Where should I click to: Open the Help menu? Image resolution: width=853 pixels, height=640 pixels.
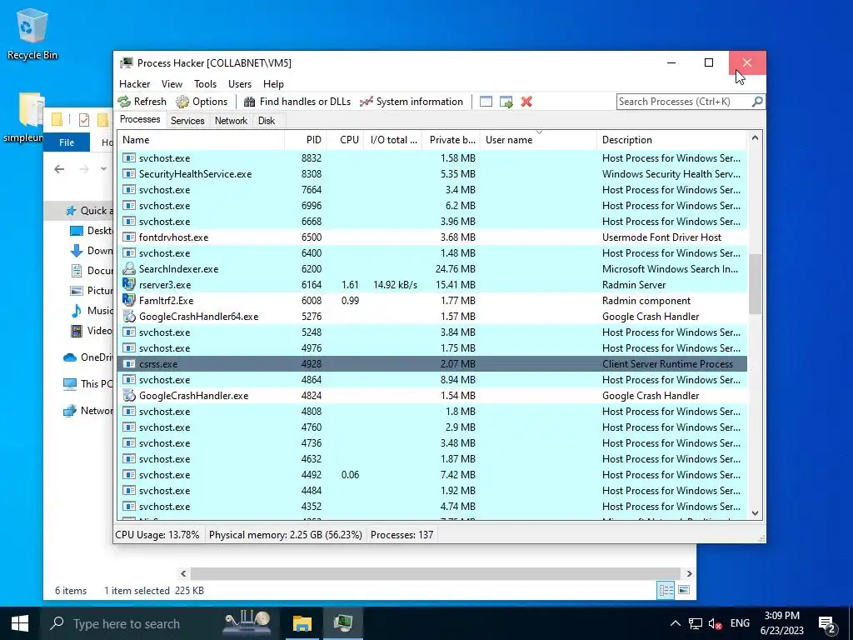(x=273, y=84)
